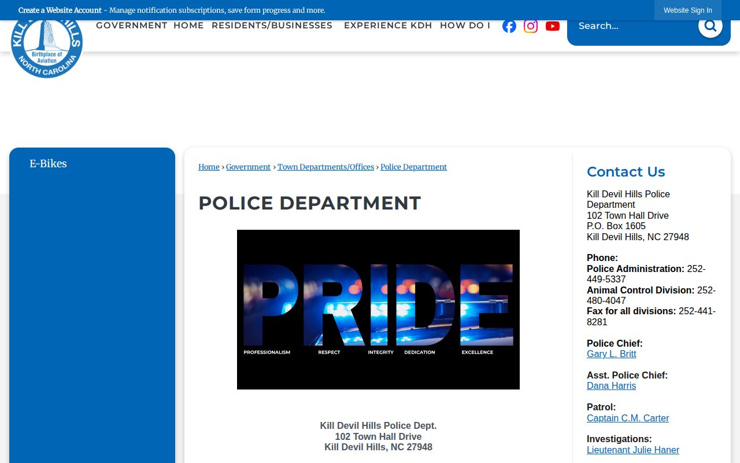Viewport: 740px width, 463px height.
Task: Click the search magnifier button
Action: click(x=710, y=25)
